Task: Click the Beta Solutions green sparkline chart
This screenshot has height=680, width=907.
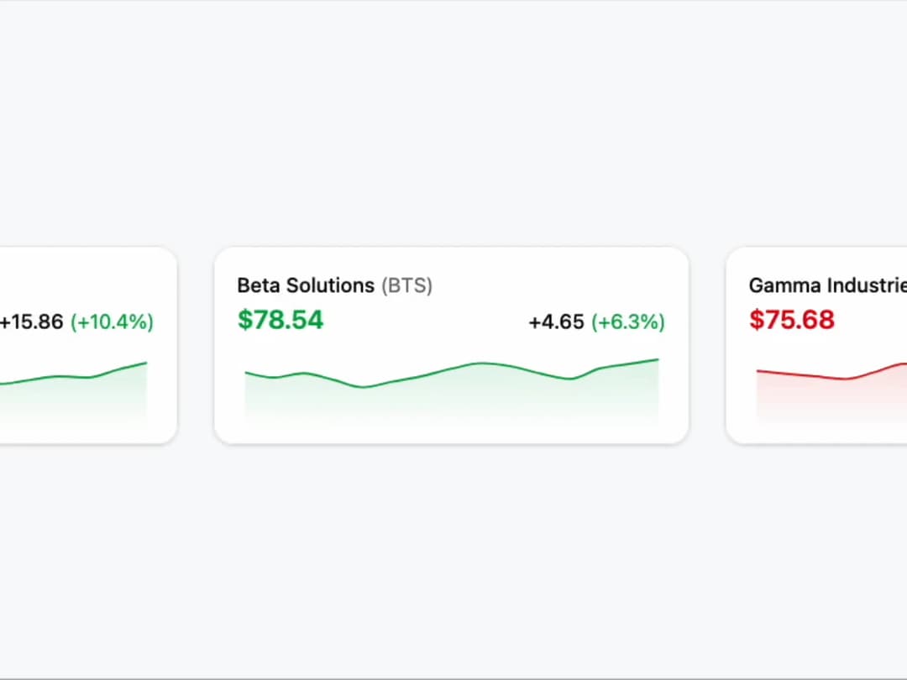Action: pyautogui.click(x=452, y=391)
